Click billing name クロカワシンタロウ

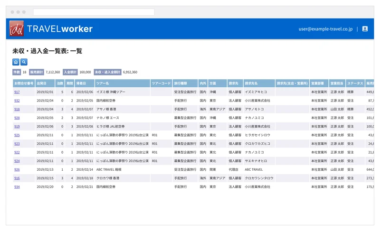[x=259, y=178]
